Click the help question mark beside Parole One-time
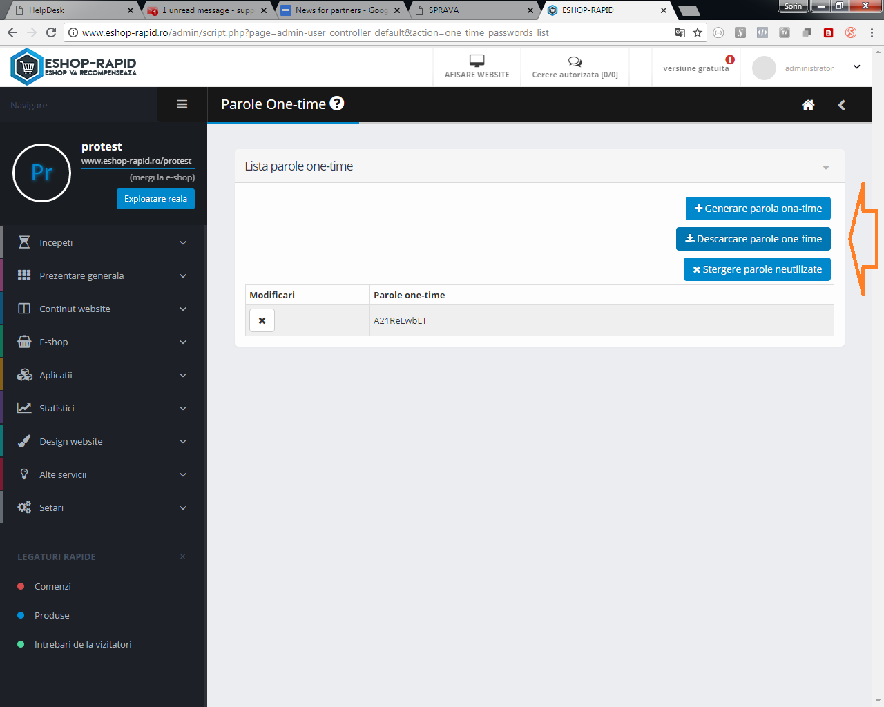The width and height of the screenshot is (884, 707). pyautogui.click(x=337, y=104)
